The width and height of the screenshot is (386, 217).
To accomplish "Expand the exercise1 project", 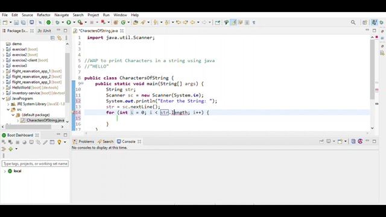I will coord(4,49).
